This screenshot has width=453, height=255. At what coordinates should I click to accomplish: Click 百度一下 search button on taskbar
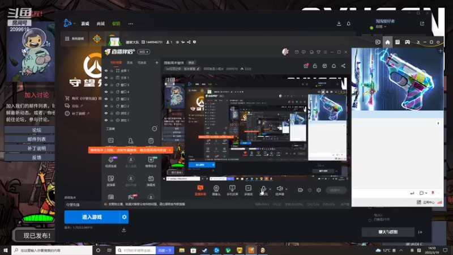(x=165, y=250)
